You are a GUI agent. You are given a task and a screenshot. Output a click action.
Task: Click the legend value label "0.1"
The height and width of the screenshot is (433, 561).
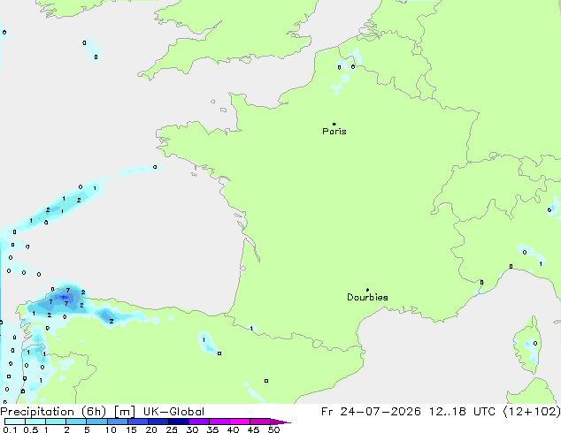pos(10,429)
